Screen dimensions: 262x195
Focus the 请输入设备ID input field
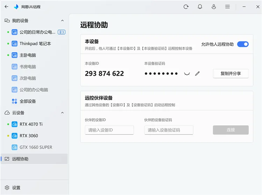point(109,130)
